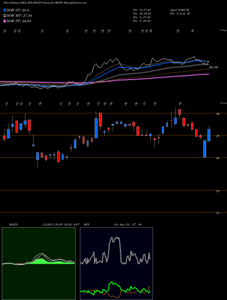Viewport: 227px width, 300px height.
Task: Click the 24.10 EMA price label
Action: pos(213,67)
